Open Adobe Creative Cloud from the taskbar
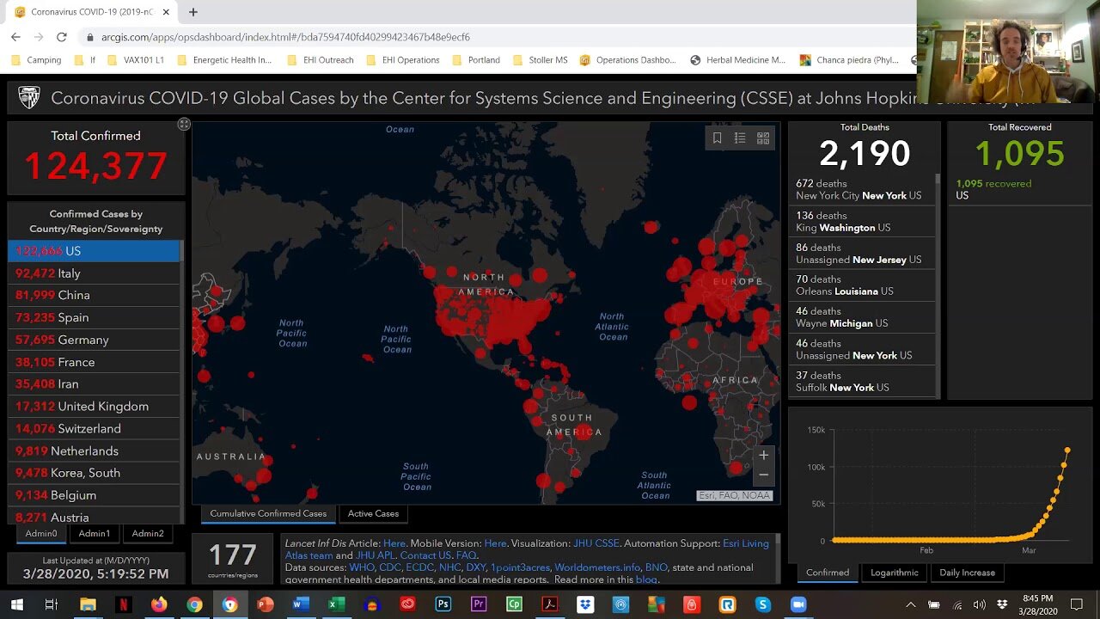The width and height of the screenshot is (1100, 619). click(x=407, y=604)
